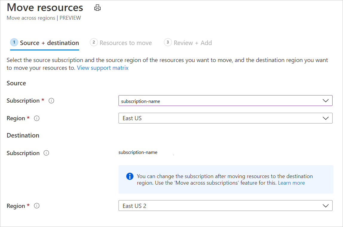
Task: Open the Review + Add tab
Action: (x=193, y=43)
